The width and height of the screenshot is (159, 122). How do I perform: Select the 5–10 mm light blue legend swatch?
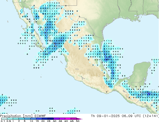click(x=27, y=119)
